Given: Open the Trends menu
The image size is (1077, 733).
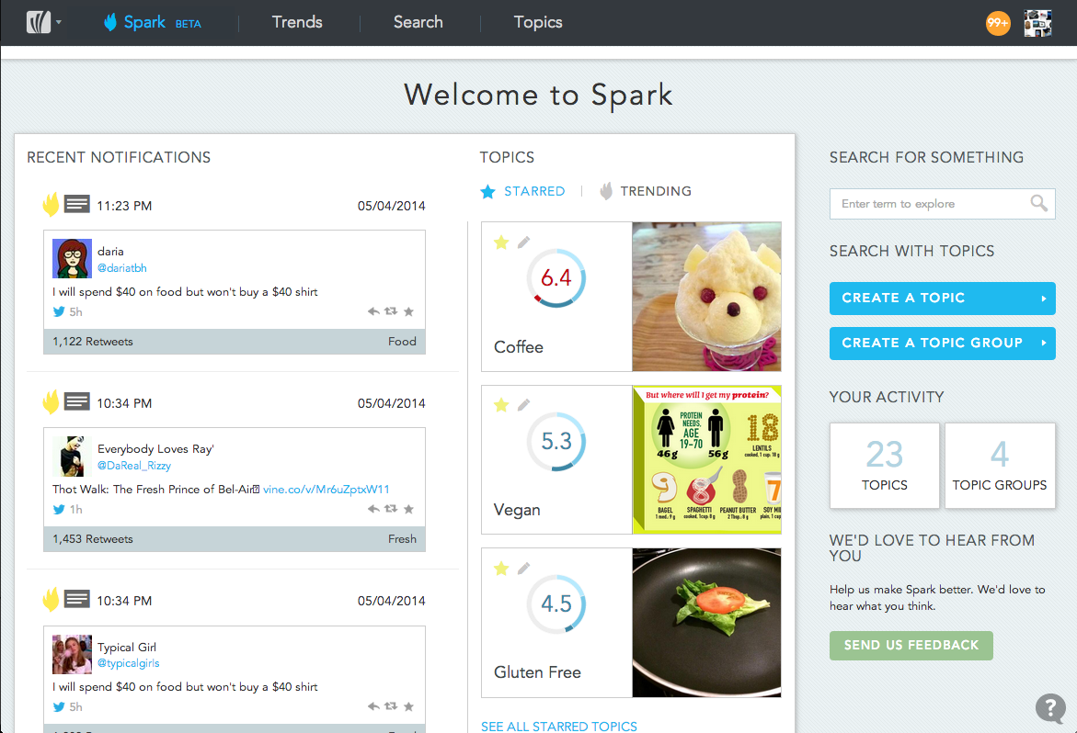Looking at the screenshot, I should [297, 22].
